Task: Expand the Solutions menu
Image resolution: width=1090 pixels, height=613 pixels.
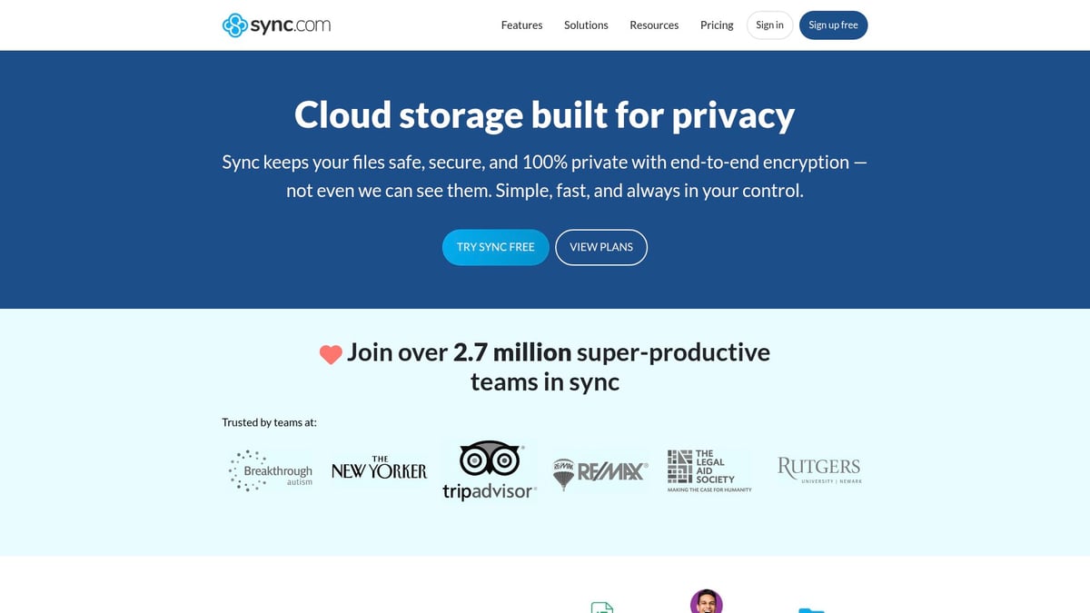Action: (586, 25)
